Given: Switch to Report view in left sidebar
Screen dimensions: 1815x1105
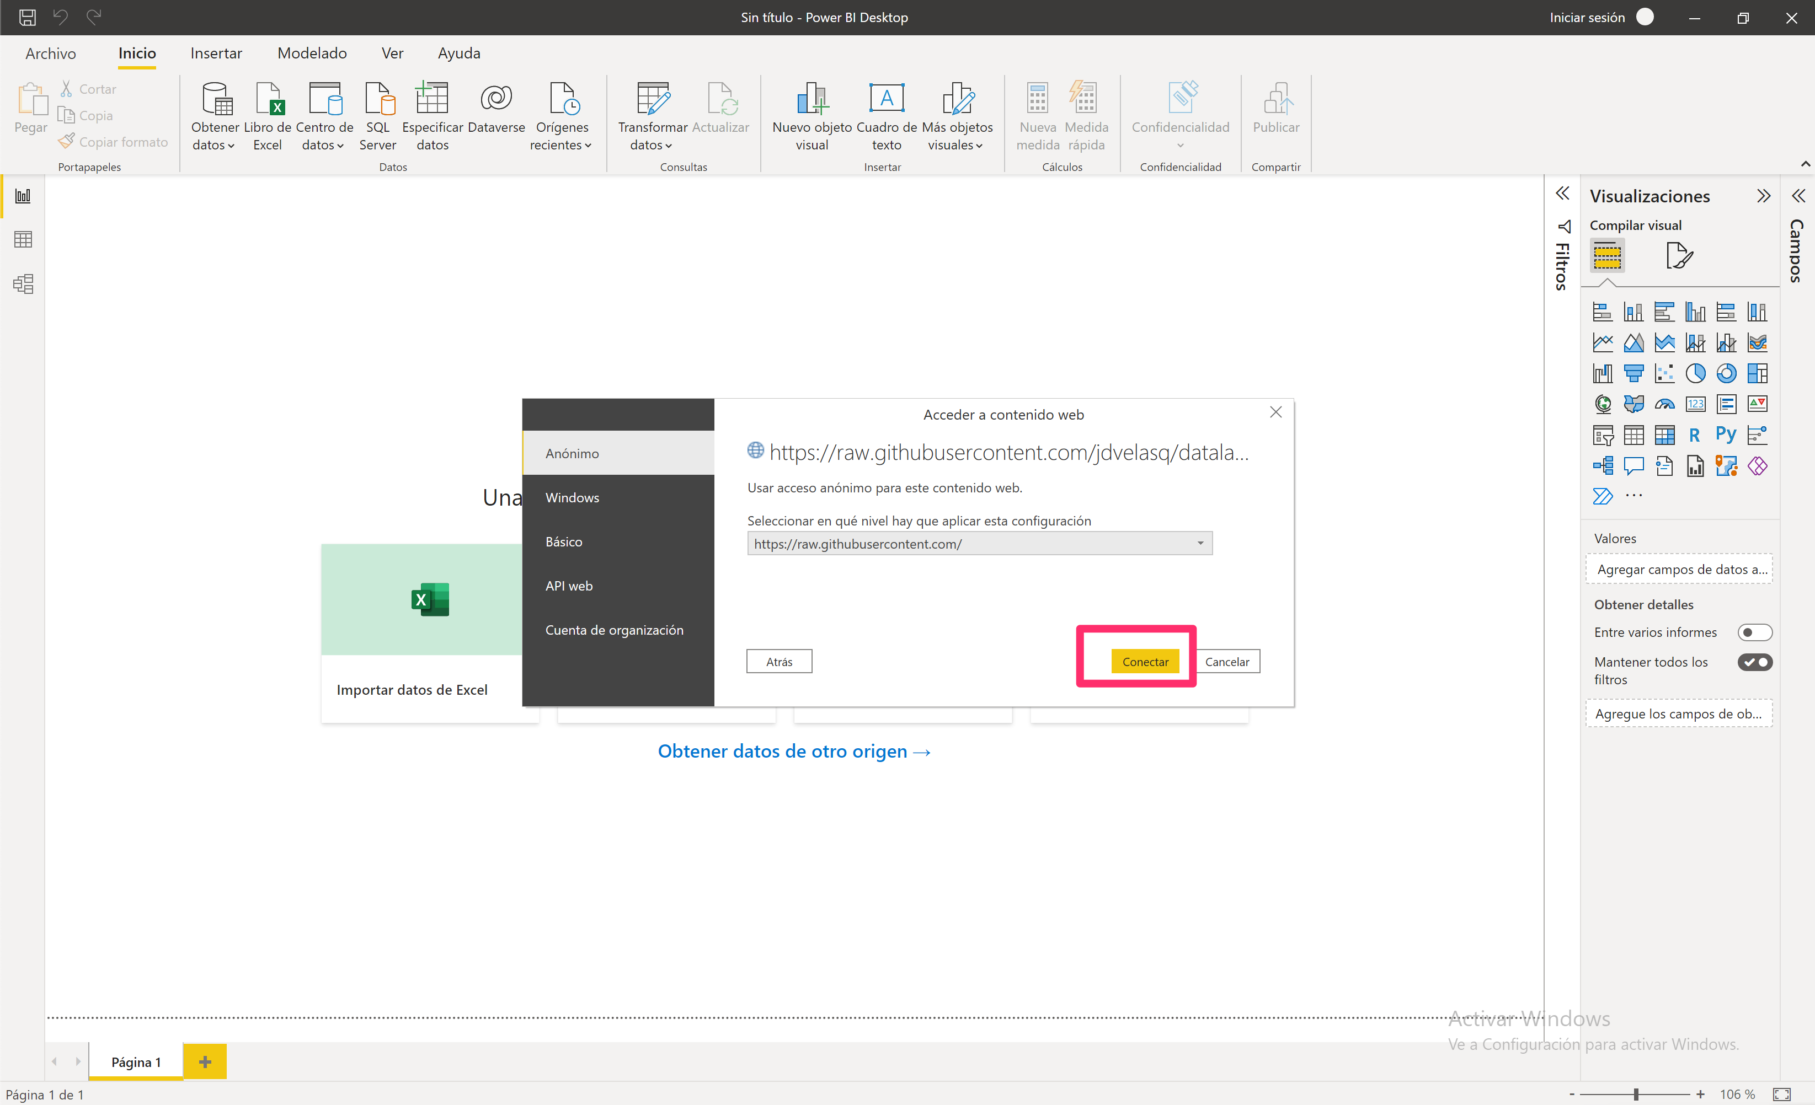Looking at the screenshot, I should [x=23, y=196].
